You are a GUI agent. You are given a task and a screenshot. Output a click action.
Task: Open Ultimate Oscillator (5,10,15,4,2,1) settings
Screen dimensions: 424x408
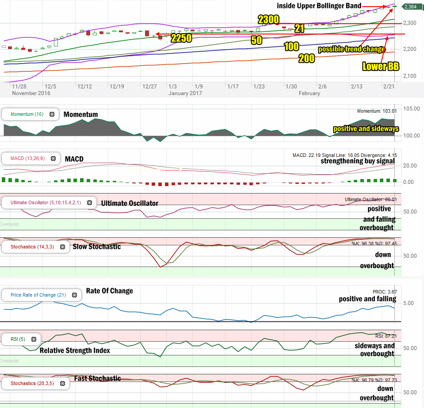point(46,203)
